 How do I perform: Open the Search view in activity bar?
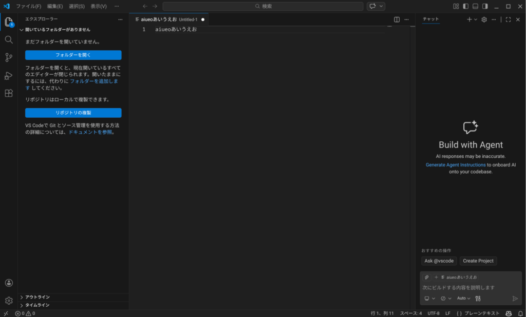(x=9, y=39)
